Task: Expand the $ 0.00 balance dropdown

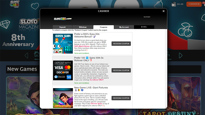Action: point(144,27)
